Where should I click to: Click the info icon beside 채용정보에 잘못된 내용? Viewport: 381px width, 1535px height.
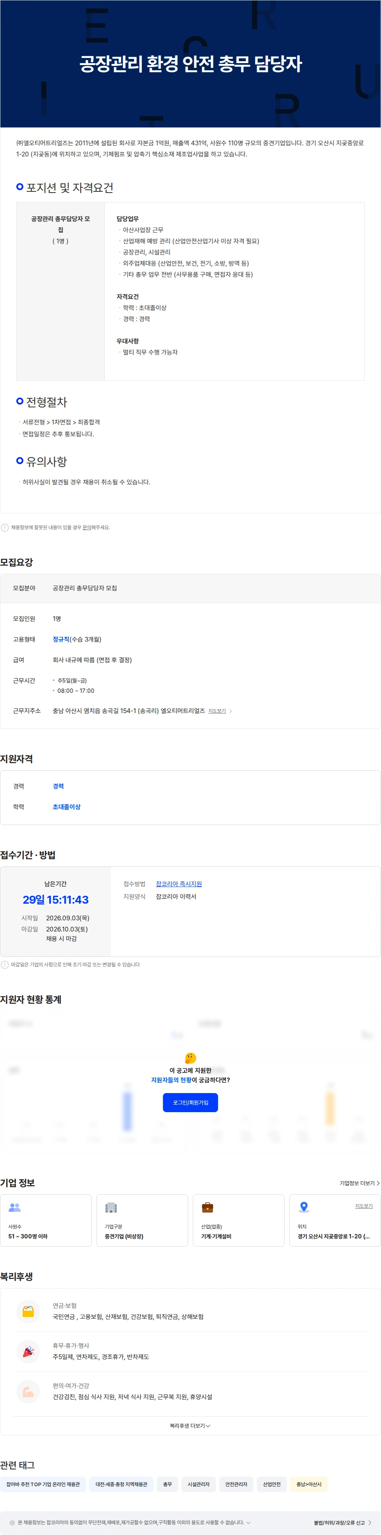coord(5,527)
